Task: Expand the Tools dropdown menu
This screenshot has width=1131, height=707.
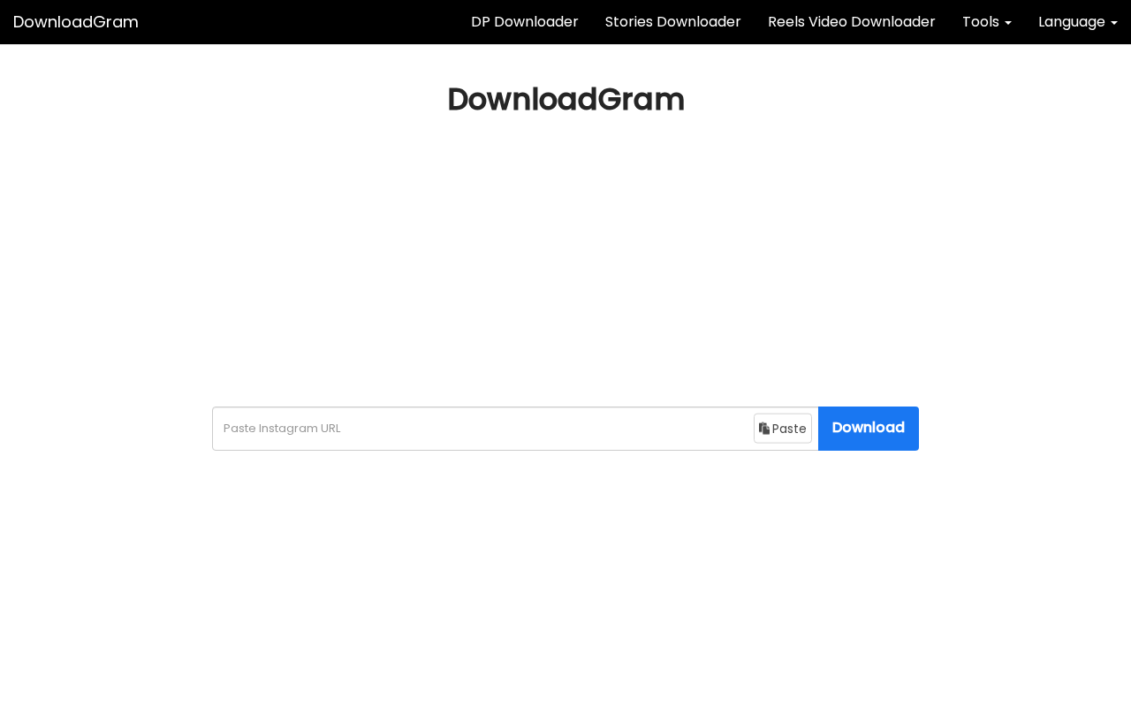Action: click(x=987, y=22)
